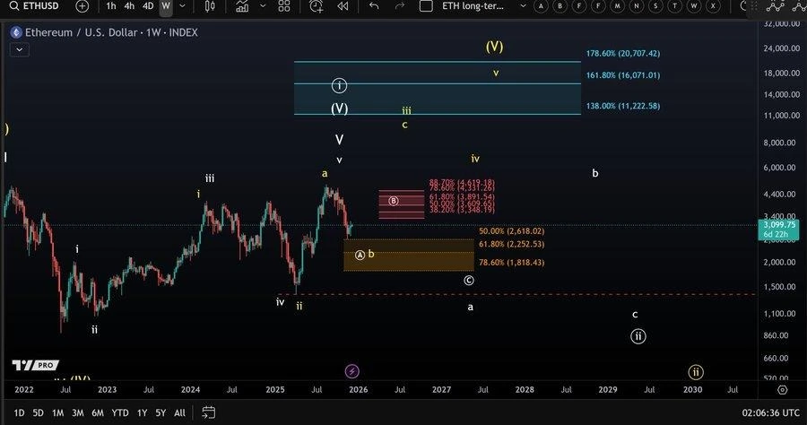Image resolution: width=807 pixels, height=425 pixels.
Task: Set the range to 5Y
Action: [161, 412]
